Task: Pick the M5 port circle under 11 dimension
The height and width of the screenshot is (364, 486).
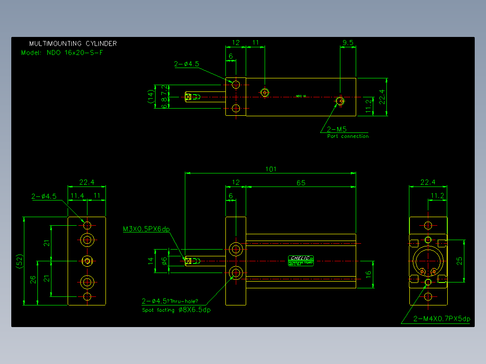Action: coord(265,92)
